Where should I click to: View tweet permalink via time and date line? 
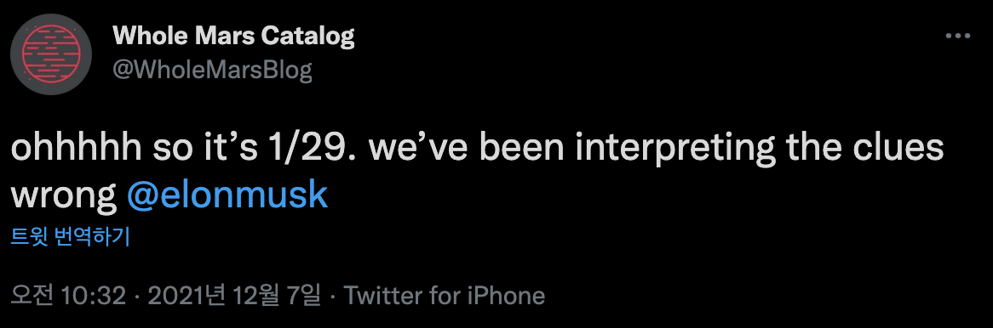point(167,296)
